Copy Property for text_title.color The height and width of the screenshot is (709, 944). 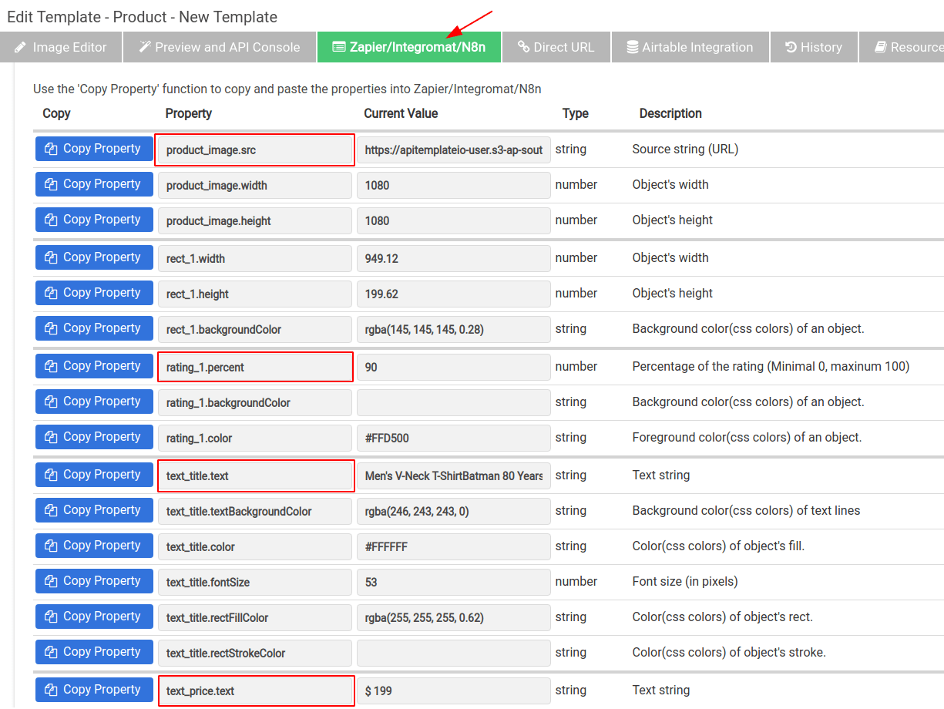click(94, 546)
